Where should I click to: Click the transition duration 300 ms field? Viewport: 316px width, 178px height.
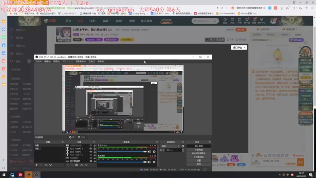pos(173,150)
